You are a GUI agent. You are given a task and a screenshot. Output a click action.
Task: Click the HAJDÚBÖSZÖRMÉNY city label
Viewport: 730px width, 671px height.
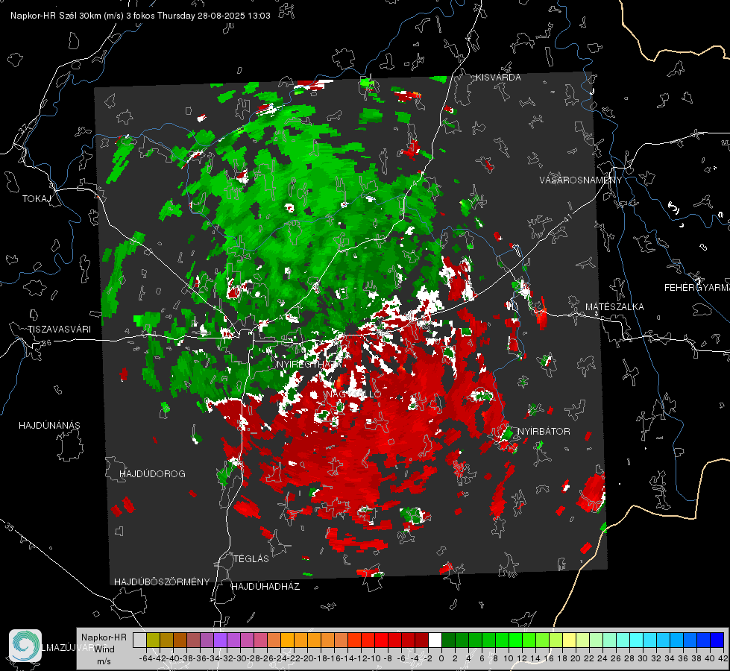pyautogui.click(x=162, y=582)
